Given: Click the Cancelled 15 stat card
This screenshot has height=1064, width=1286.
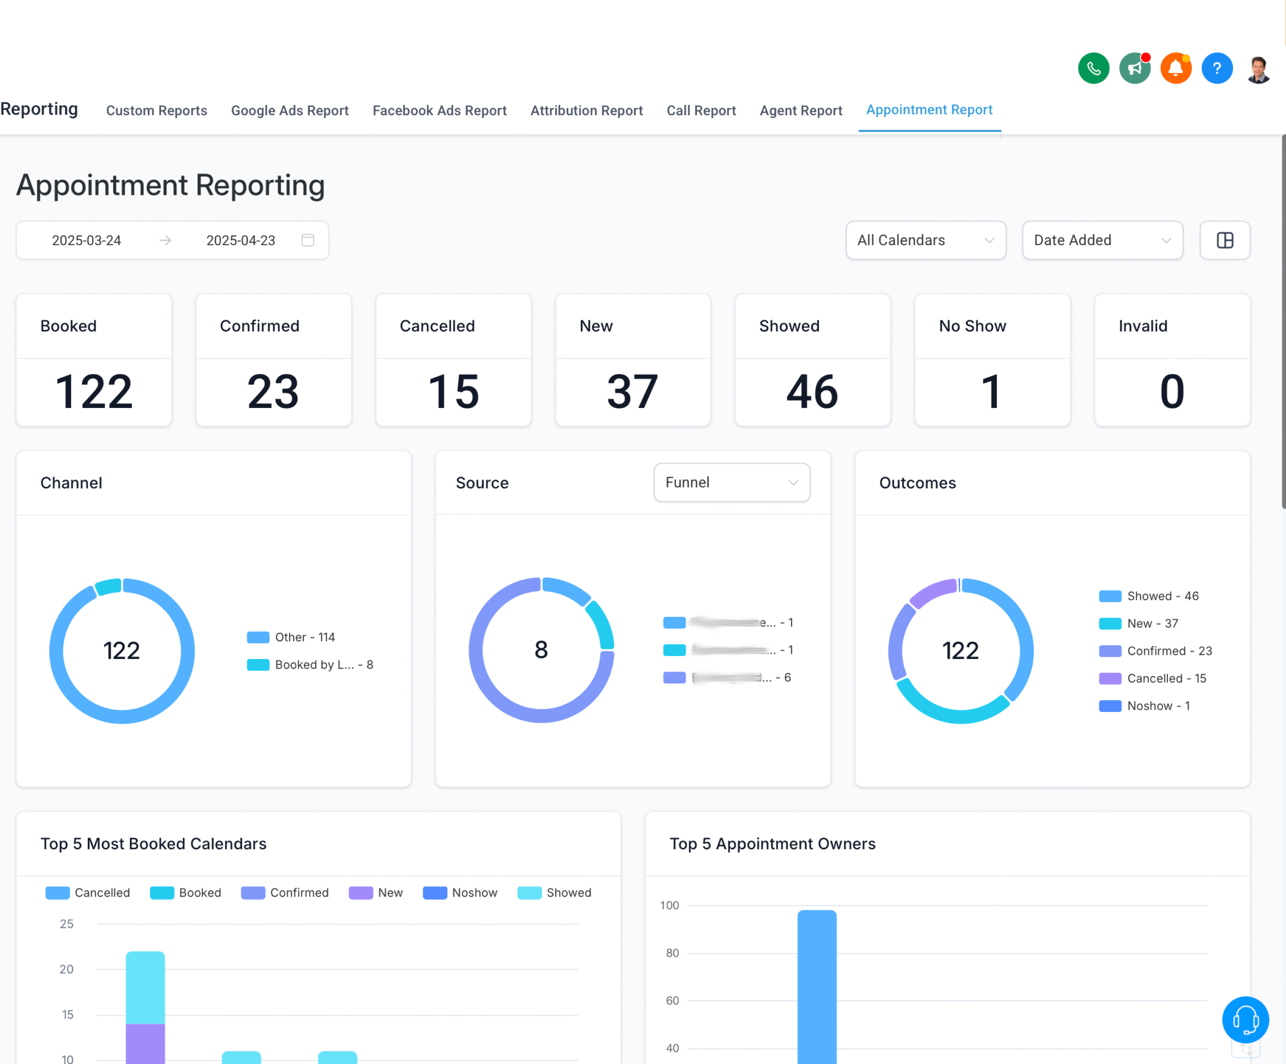Looking at the screenshot, I should tap(453, 360).
